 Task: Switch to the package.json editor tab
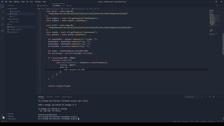(43, 6)
